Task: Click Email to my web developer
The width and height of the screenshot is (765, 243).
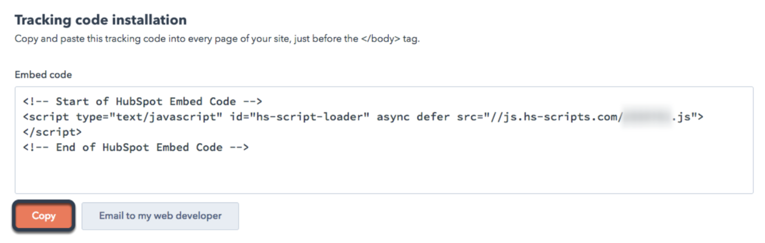Action: [160, 216]
